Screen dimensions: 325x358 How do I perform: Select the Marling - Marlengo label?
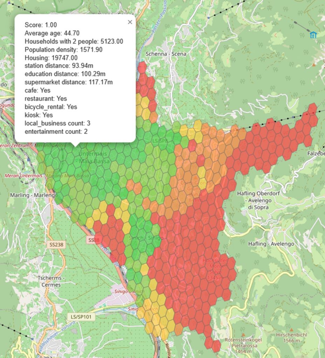tap(34, 195)
